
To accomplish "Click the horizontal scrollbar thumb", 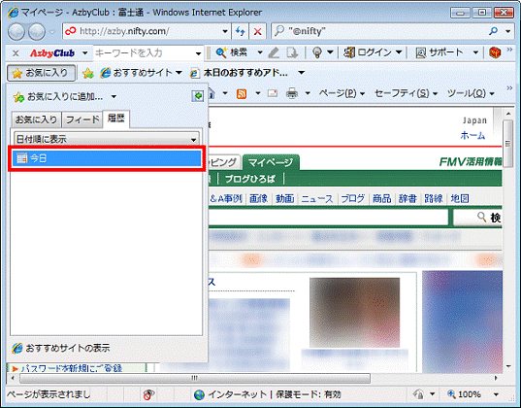I will pos(195,378).
